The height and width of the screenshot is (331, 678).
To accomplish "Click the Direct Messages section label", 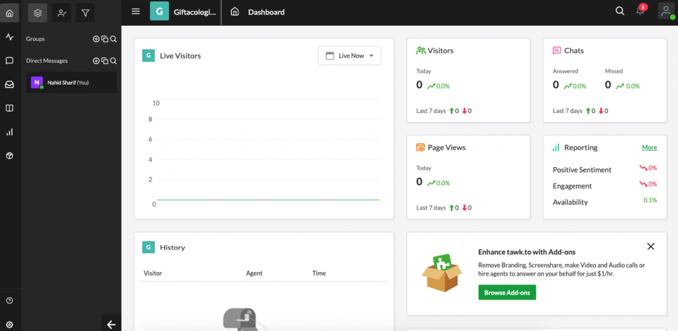I will click(x=47, y=61).
